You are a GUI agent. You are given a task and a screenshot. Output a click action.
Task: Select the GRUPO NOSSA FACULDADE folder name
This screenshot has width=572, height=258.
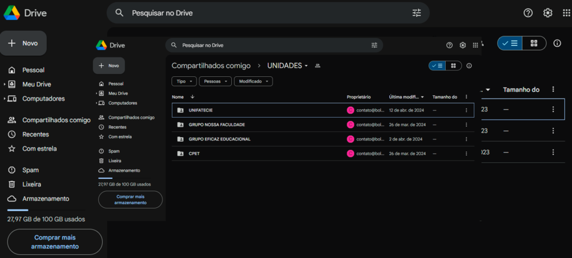[x=217, y=124]
